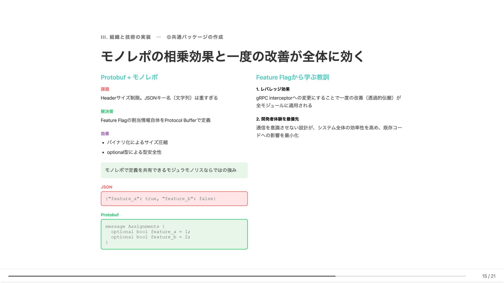Click the バイナリ化によるサイズ圧縮 bullet
The width and height of the screenshot is (504, 283).
pos(137,143)
